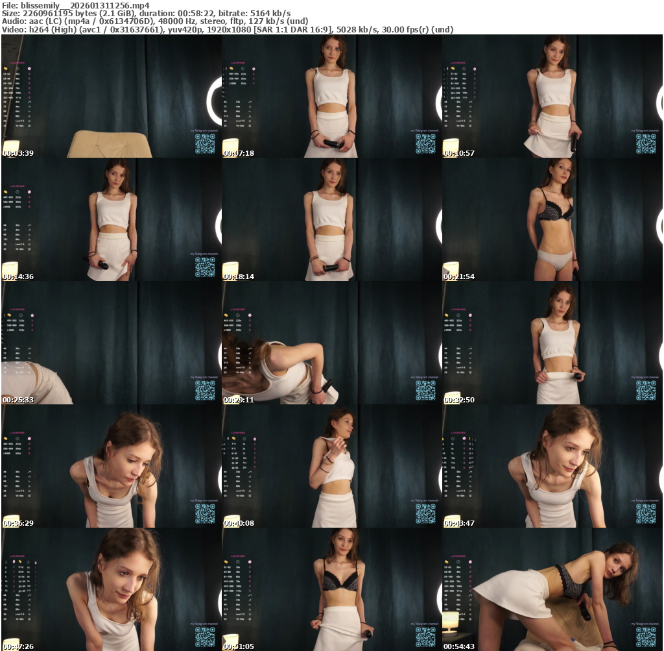The width and height of the screenshot is (664, 651).
Task: Select the frame at timestamp 00:07:18
Action: [x=331, y=96]
